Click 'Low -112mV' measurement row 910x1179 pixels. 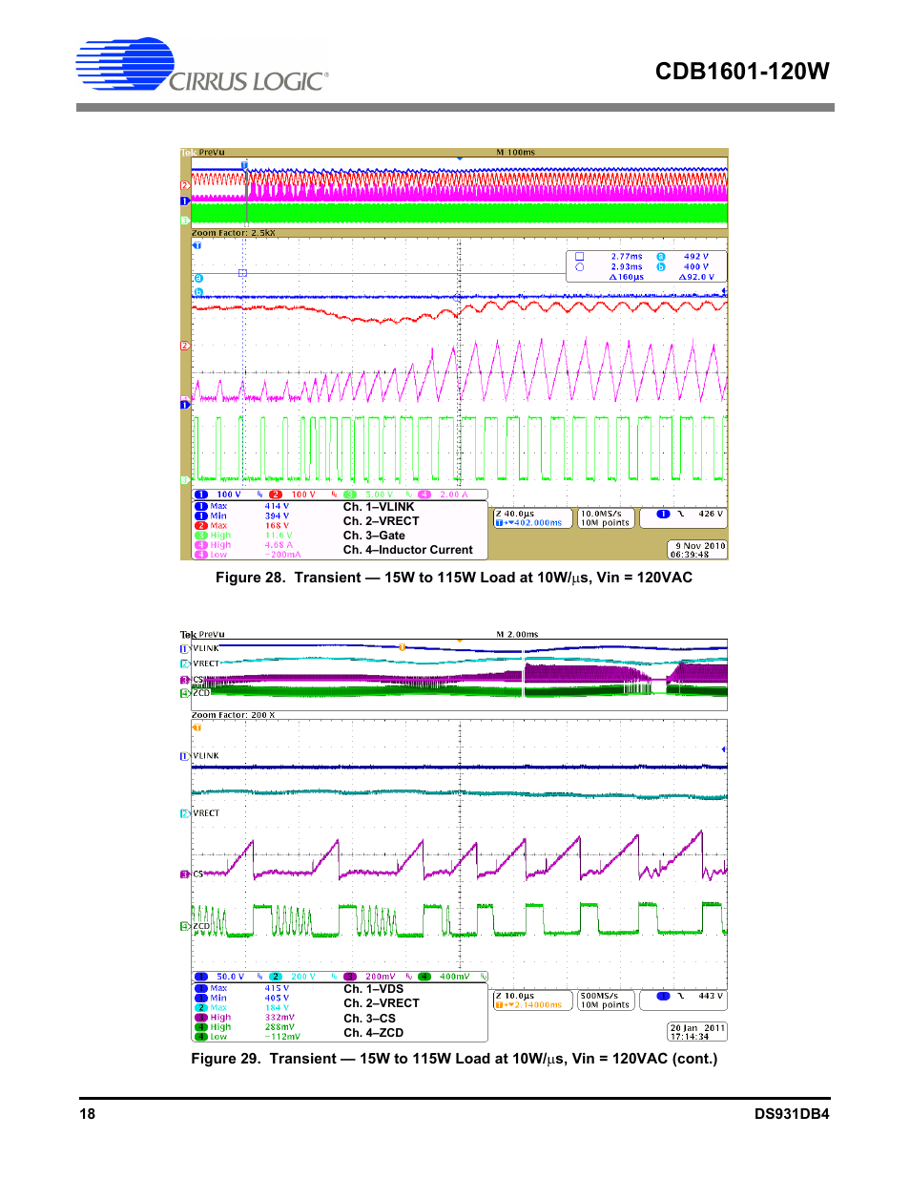pos(248,1037)
